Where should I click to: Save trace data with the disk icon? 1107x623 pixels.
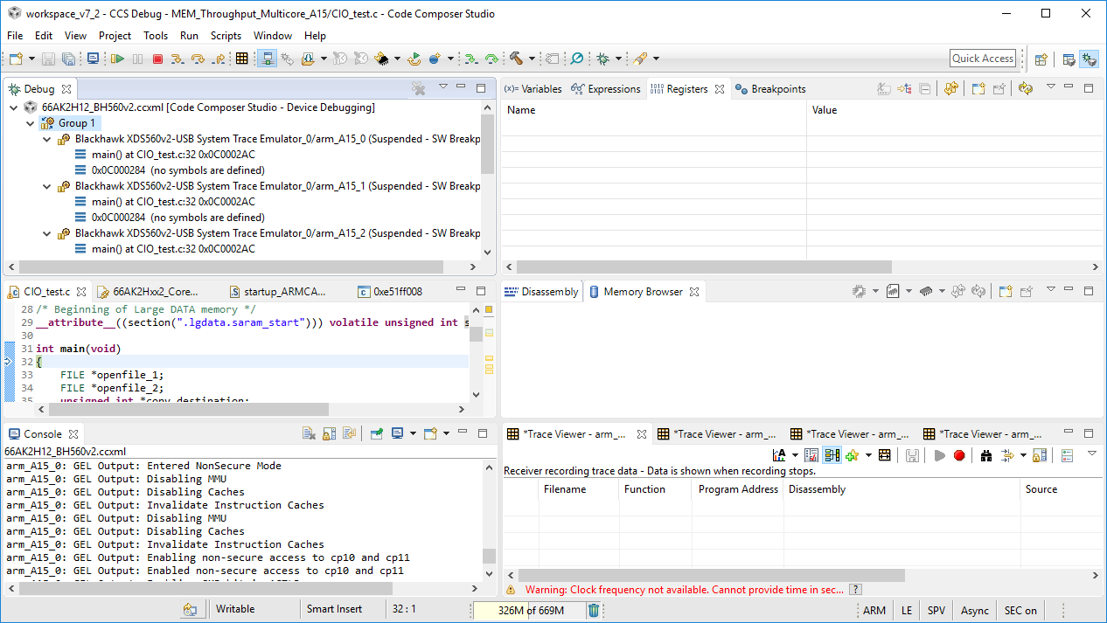[x=912, y=454]
